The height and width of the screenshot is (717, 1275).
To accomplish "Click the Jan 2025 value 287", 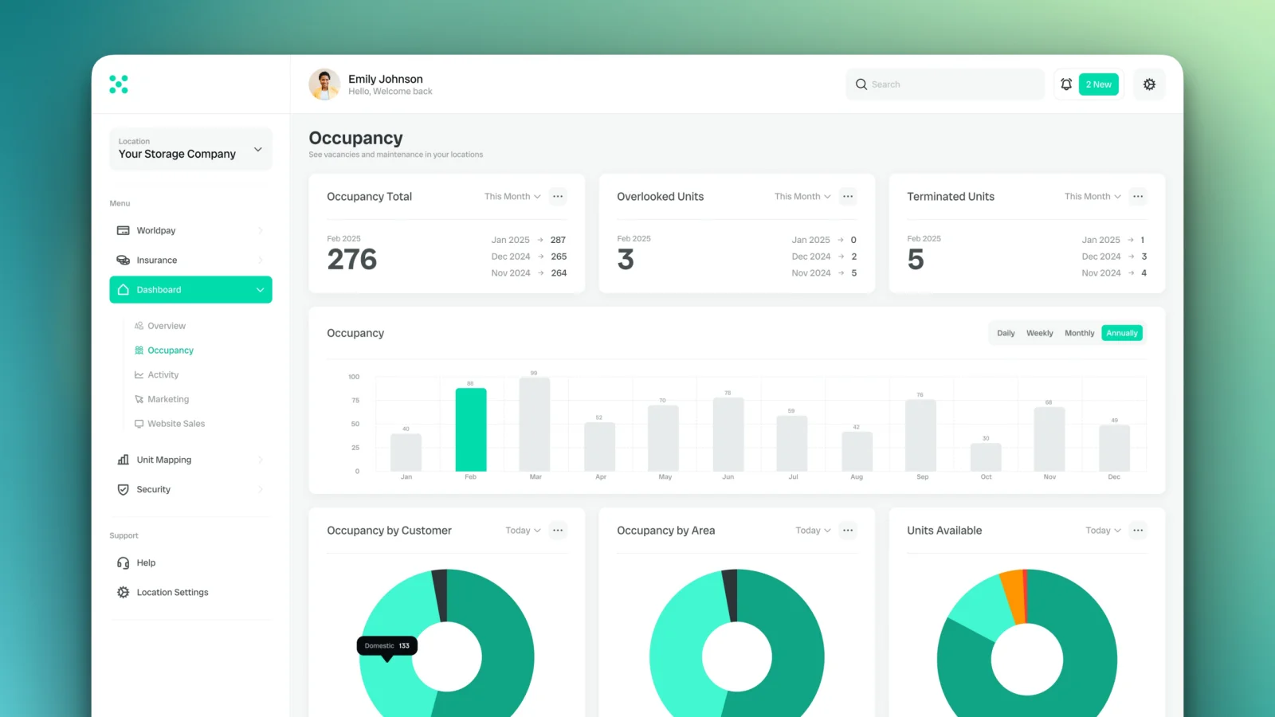I will pyautogui.click(x=558, y=240).
